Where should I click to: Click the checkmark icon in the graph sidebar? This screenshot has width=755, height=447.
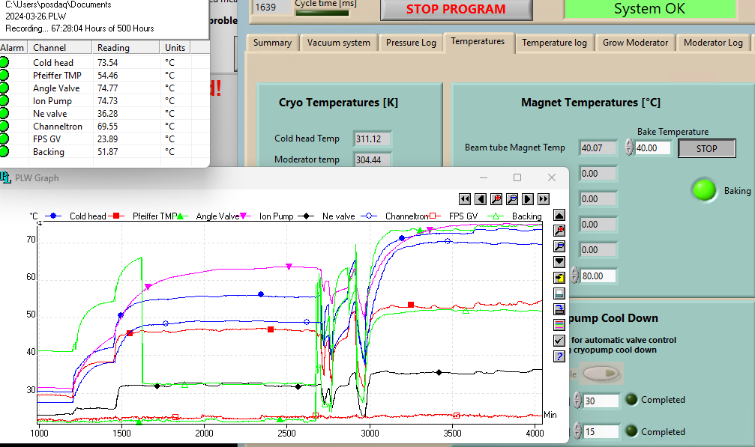559,341
